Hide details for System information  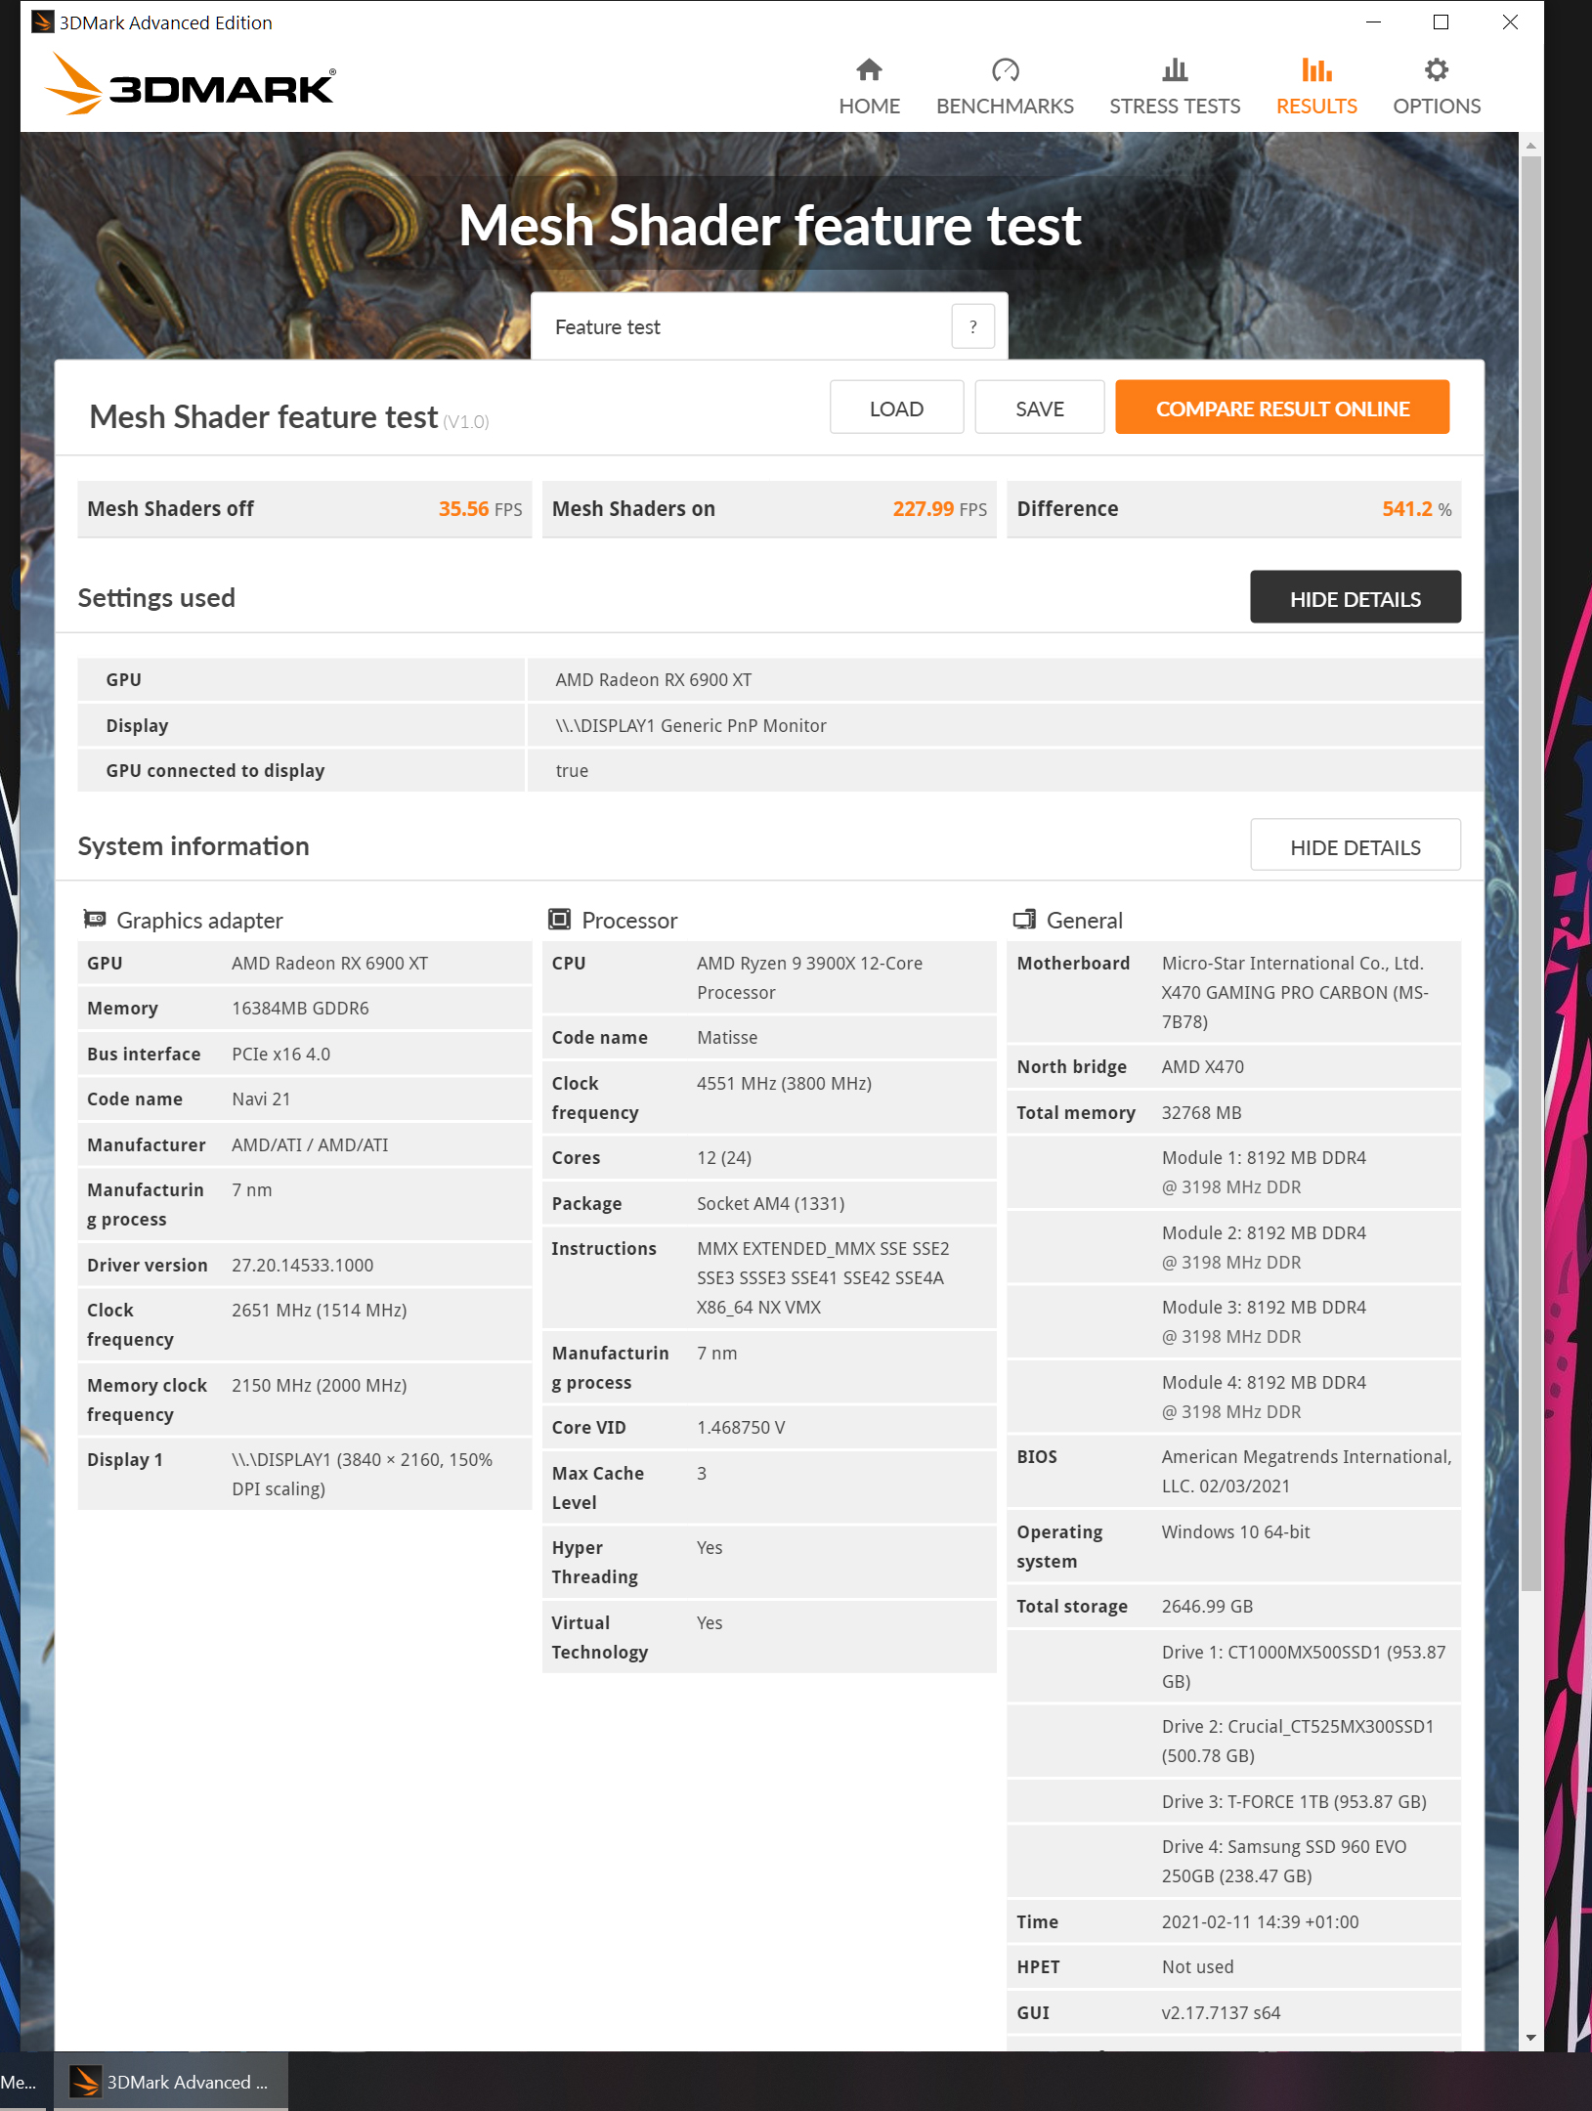(x=1355, y=845)
